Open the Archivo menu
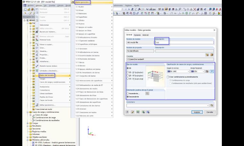The image size is (244, 146). [x=30, y=5]
